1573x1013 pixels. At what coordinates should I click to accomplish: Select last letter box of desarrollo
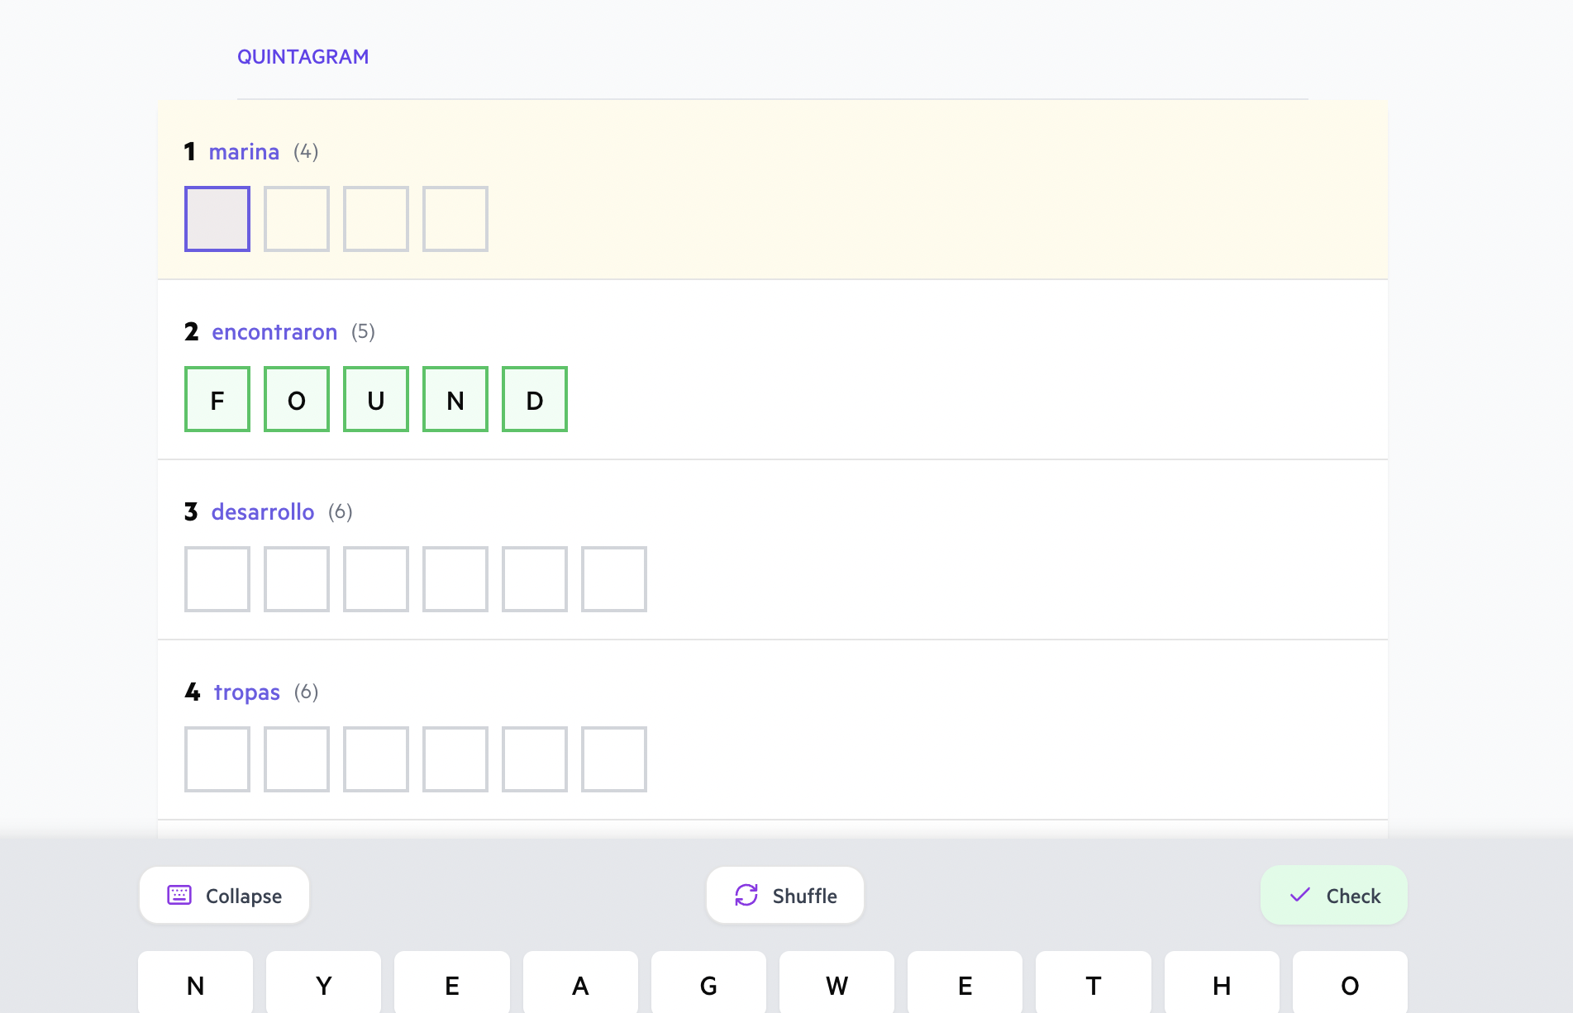(614, 579)
